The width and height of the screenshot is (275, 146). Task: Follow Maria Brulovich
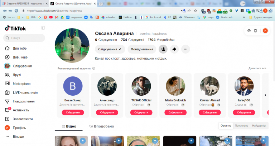tap(175, 112)
